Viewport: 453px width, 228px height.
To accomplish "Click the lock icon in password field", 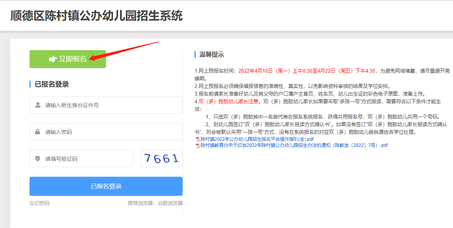I will [x=38, y=132].
